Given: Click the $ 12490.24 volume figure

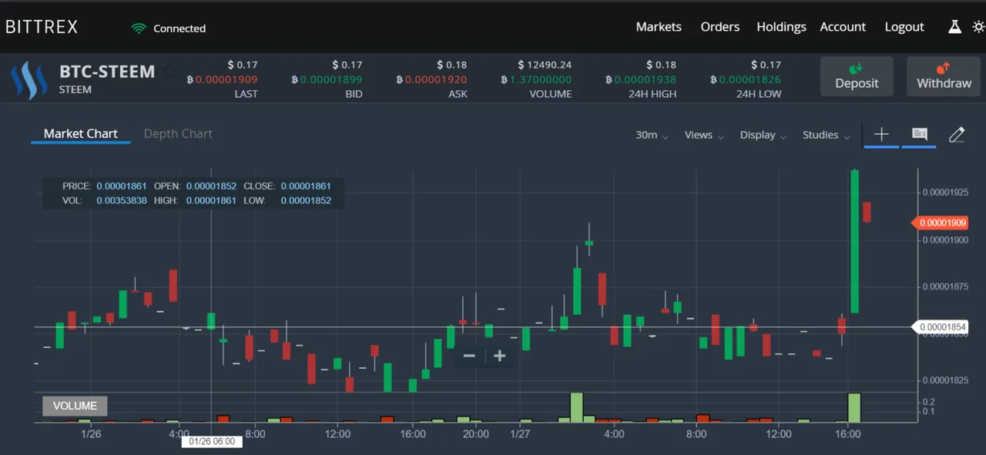Looking at the screenshot, I should (545, 65).
